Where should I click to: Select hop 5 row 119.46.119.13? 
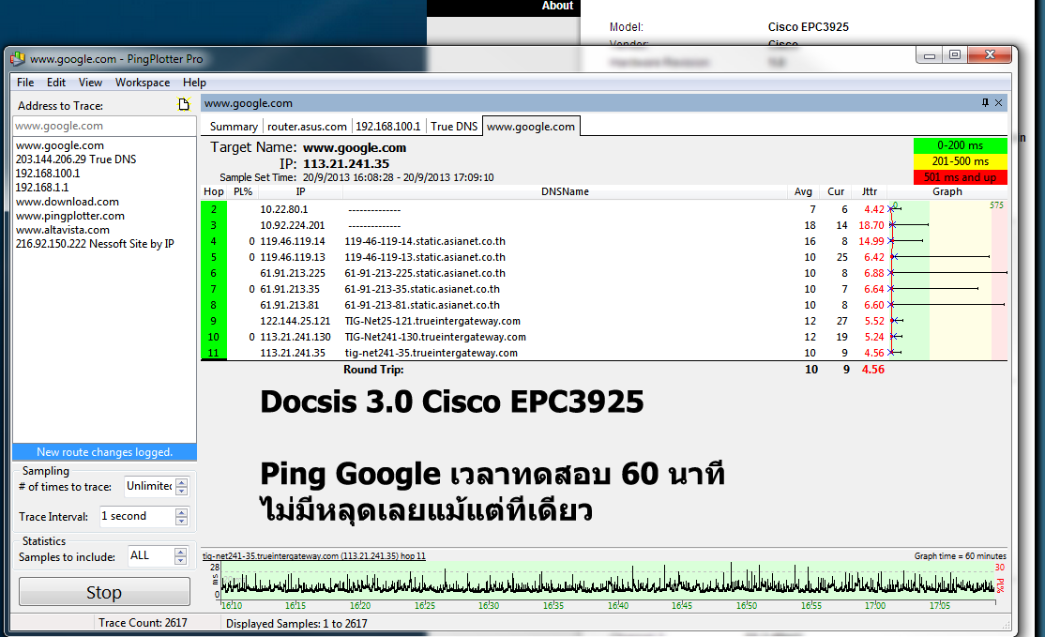tap(604, 257)
